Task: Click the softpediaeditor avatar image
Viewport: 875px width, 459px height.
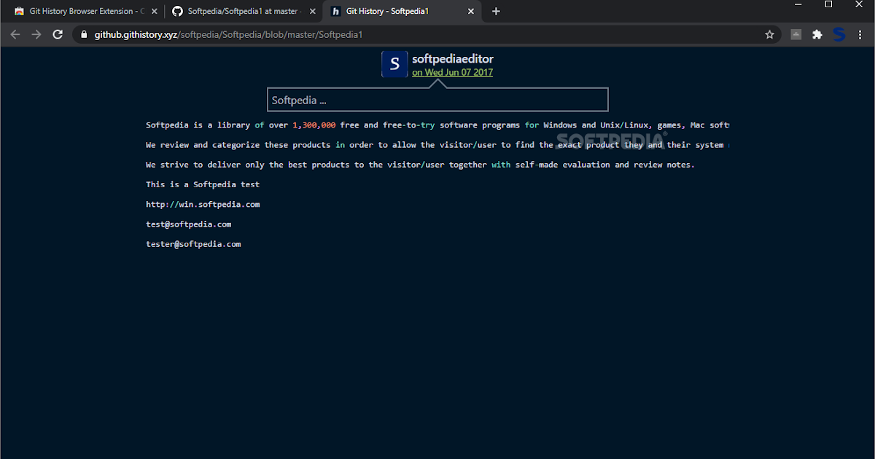Action: pyautogui.click(x=394, y=64)
